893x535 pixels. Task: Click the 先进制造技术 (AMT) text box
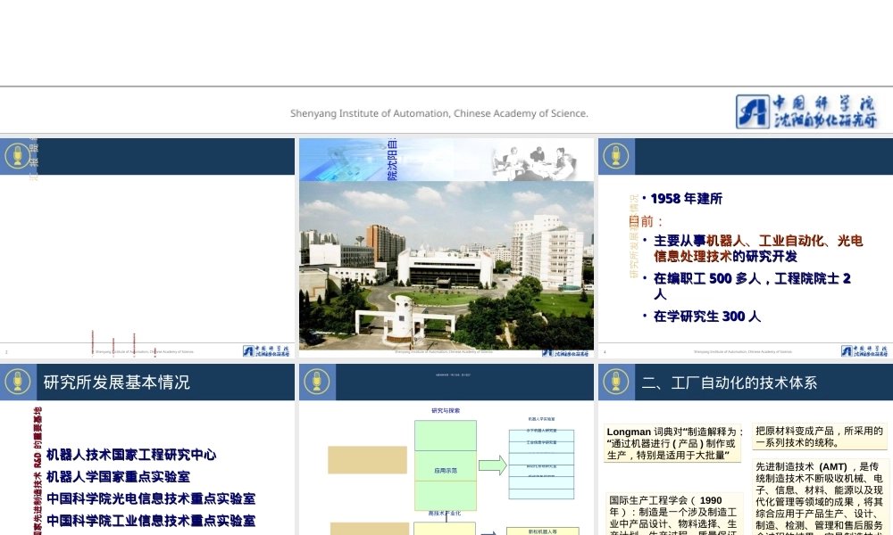(x=820, y=498)
